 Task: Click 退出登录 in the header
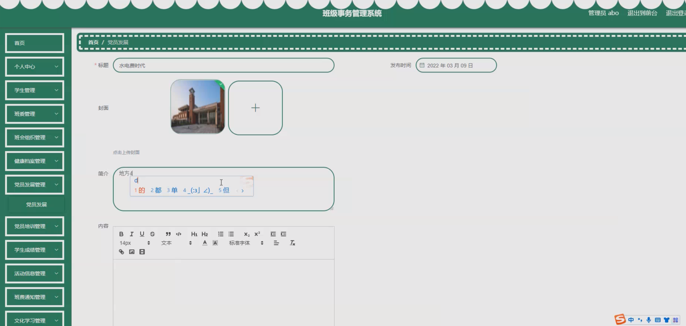tap(676, 13)
